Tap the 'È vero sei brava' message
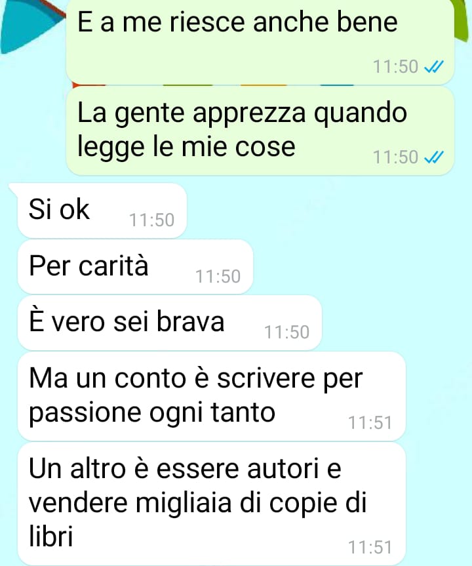Screen dimensions: 472x566 click(169, 322)
